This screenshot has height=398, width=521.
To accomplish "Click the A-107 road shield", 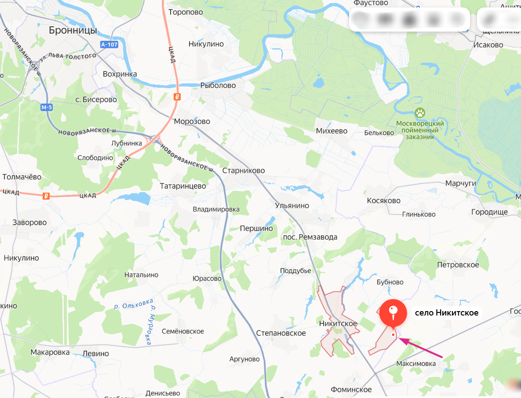I will click(x=109, y=44).
